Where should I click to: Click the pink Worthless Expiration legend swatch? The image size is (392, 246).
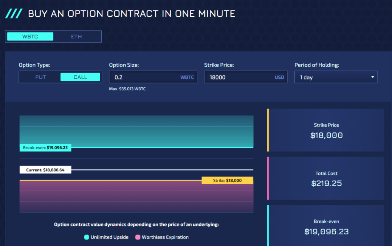(138, 237)
